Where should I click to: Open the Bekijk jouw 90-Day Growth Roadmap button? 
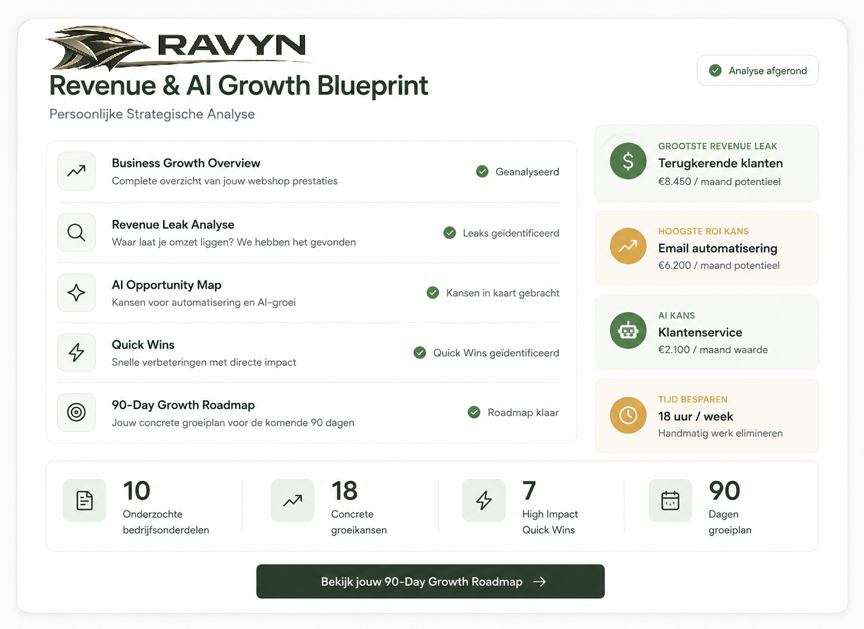point(430,581)
